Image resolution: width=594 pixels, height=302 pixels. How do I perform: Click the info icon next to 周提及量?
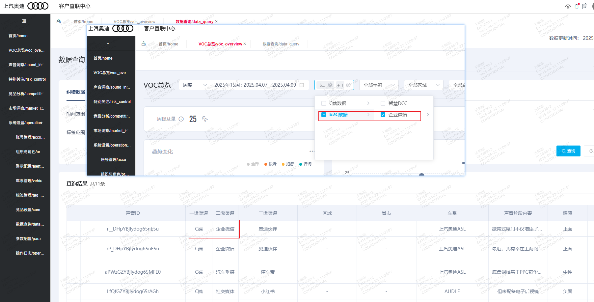tap(181, 119)
